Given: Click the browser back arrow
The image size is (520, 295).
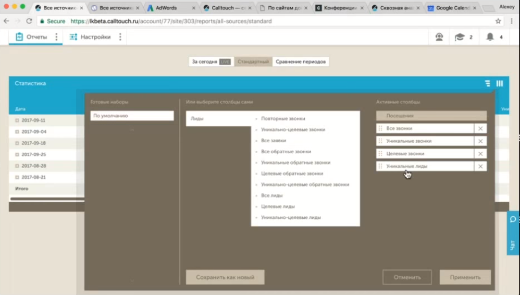Looking at the screenshot, I should point(6,21).
